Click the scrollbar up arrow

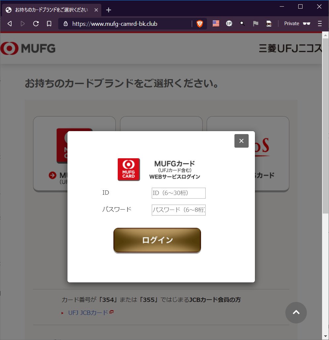pos(325,35)
